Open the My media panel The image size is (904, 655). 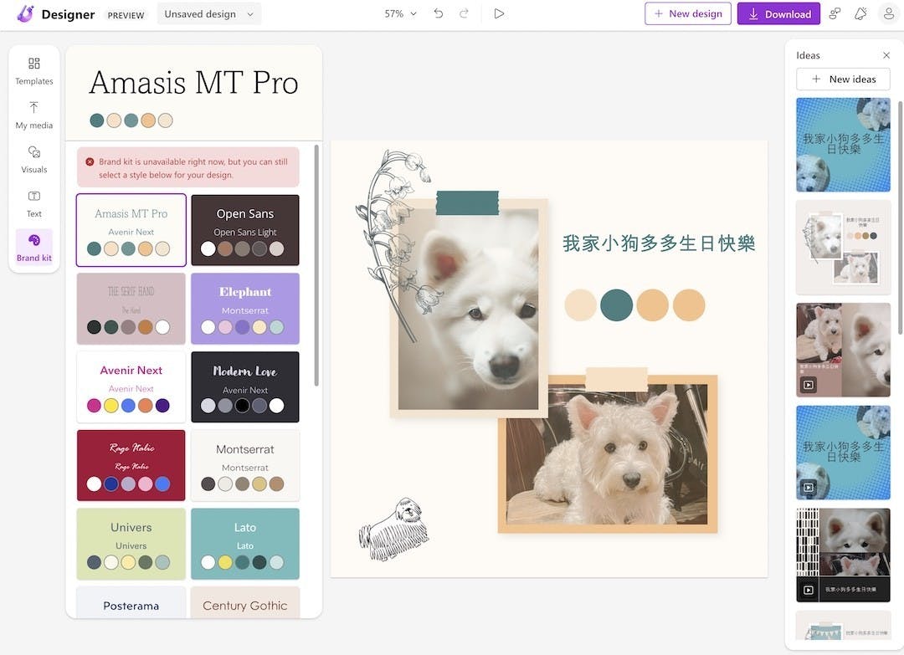tap(34, 115)
